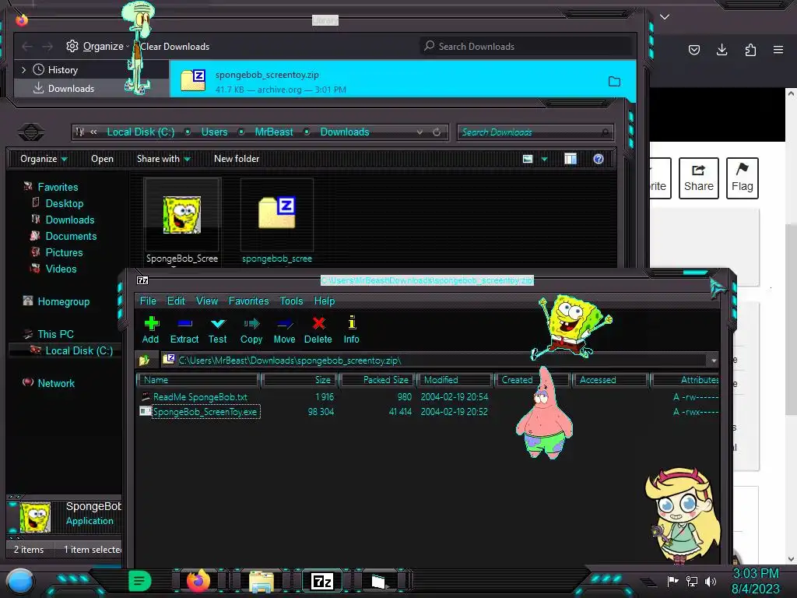Click Explorer Search Downloads field
Image resolution: width=797 pixels, height=598 pixels.
(535, 132)
